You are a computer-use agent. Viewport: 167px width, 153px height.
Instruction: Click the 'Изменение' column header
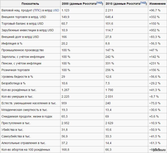point(156,3)
